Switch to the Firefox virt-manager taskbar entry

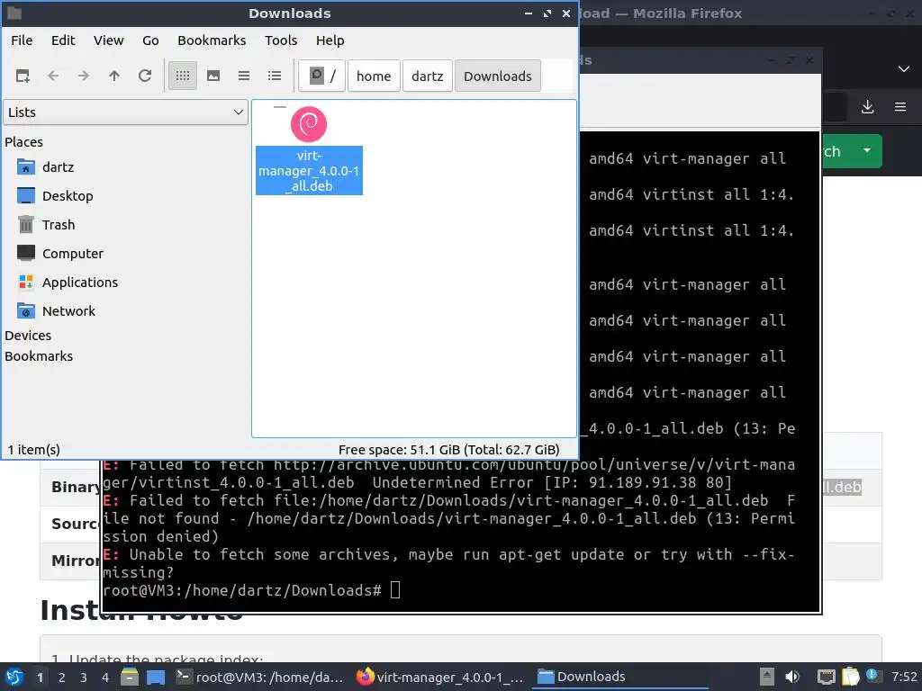[x=439, y=677]
